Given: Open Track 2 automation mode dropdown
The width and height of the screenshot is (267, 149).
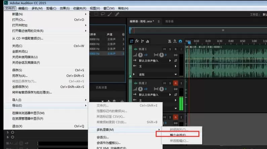Looking at the screenshot, I should tap(176, 109).
